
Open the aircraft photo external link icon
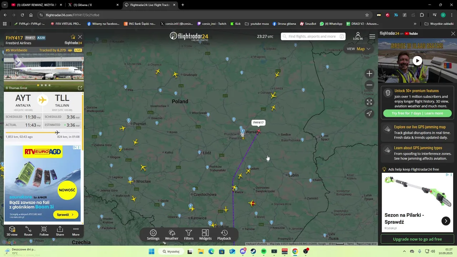pos(80,88)
